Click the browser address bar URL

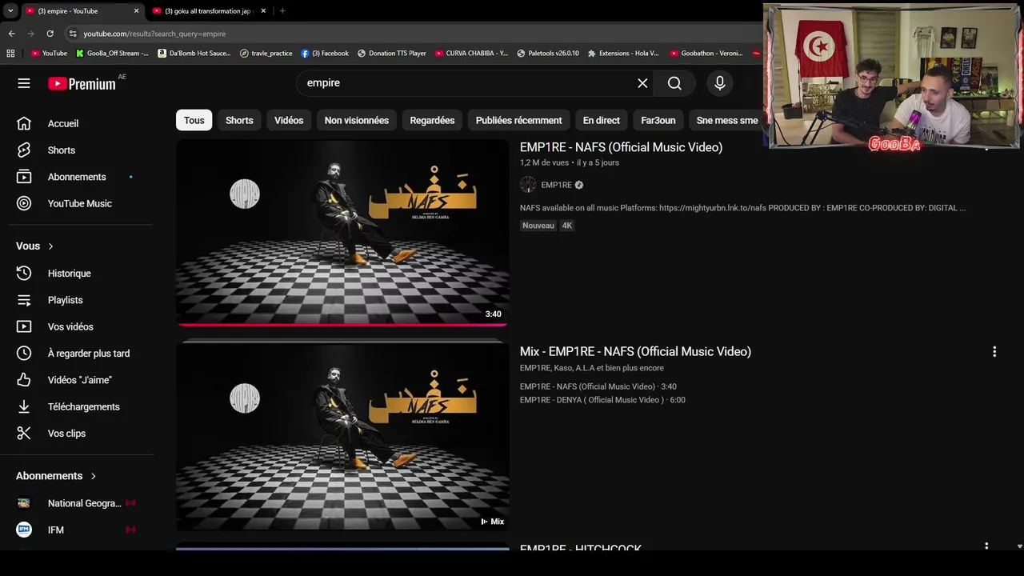point(154,34)
